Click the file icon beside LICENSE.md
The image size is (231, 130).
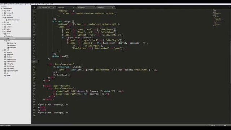(x=5, y=66)
